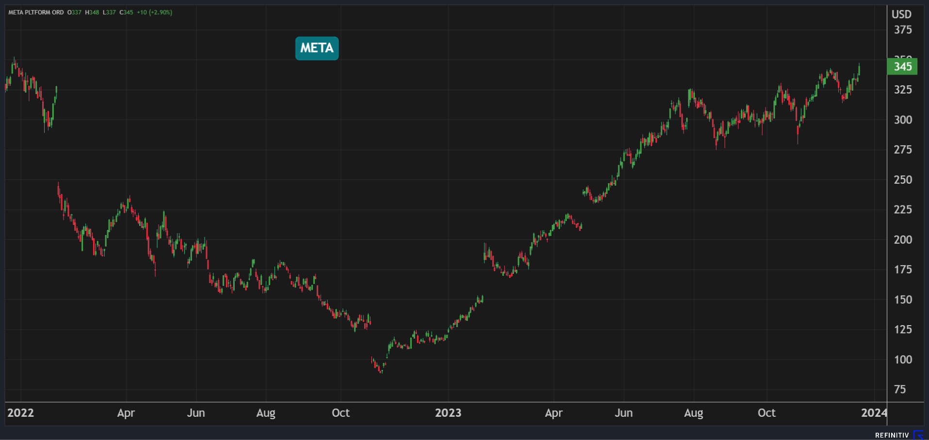929x440 pixels.
Task: Click the META PLTFORM ORD title text
Action: [36, 12]
